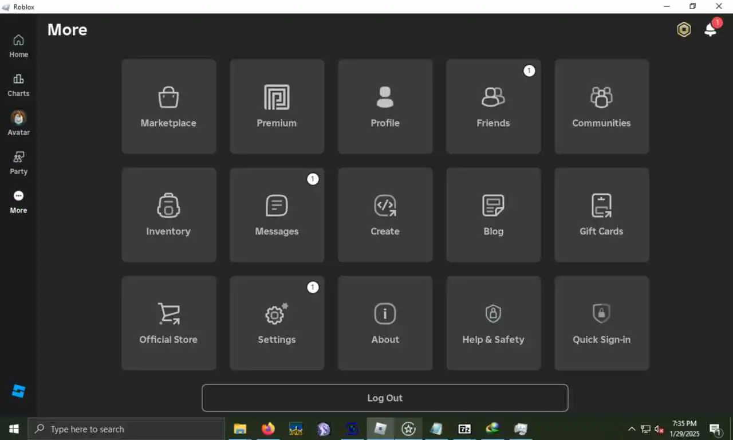Open the Blog tile

pyautogui.click(x=493, y=215)
